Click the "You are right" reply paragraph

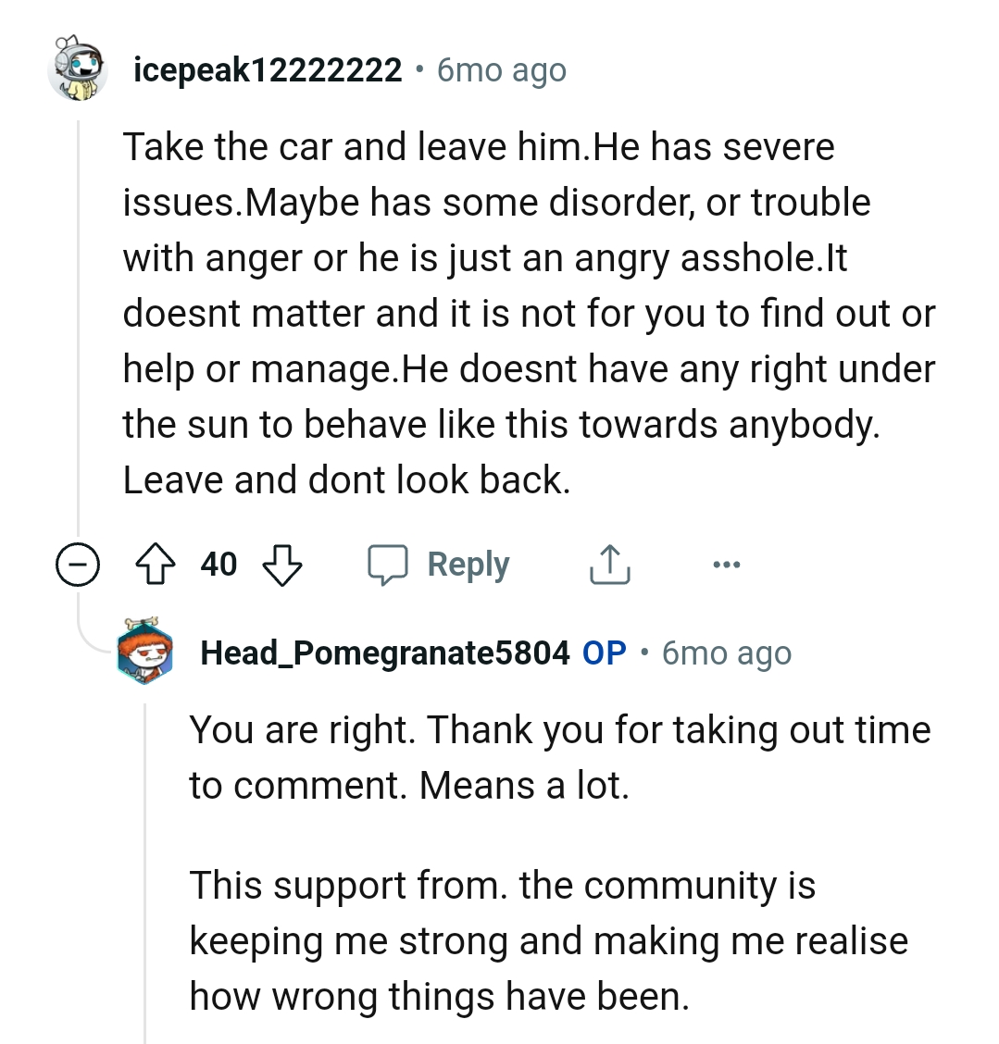[559, 757]
